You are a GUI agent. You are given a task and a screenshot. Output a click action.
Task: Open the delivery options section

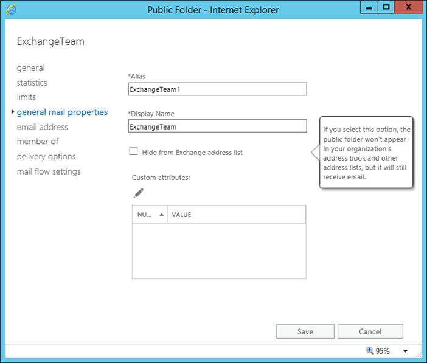pyautogui.click(x=46, y=157)
